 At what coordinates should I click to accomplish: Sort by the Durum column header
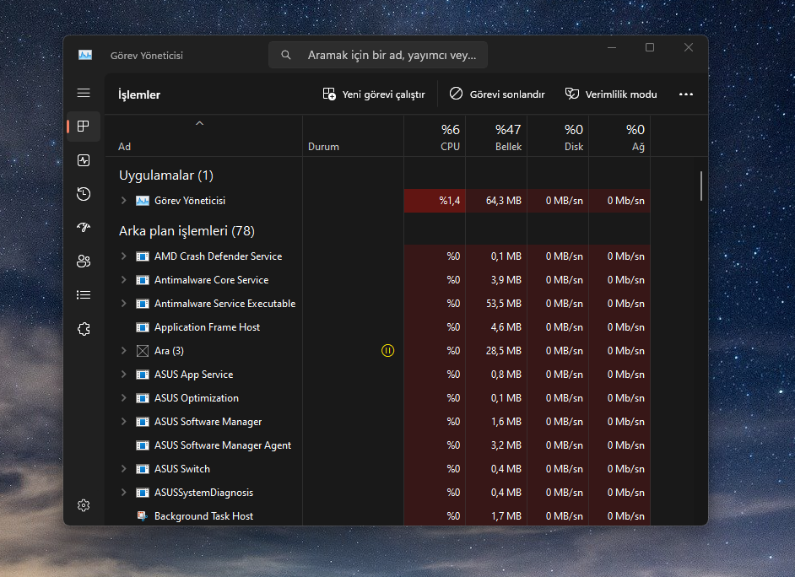point(354,137)
